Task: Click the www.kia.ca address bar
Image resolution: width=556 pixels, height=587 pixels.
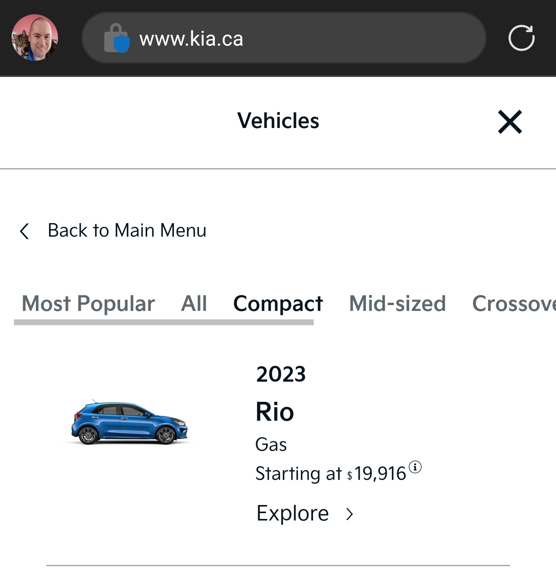Action: 284,38
